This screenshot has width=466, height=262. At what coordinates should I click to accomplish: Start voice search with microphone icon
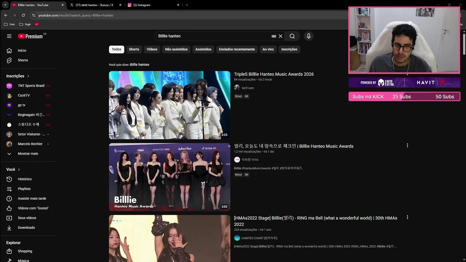tap(309, 36)
